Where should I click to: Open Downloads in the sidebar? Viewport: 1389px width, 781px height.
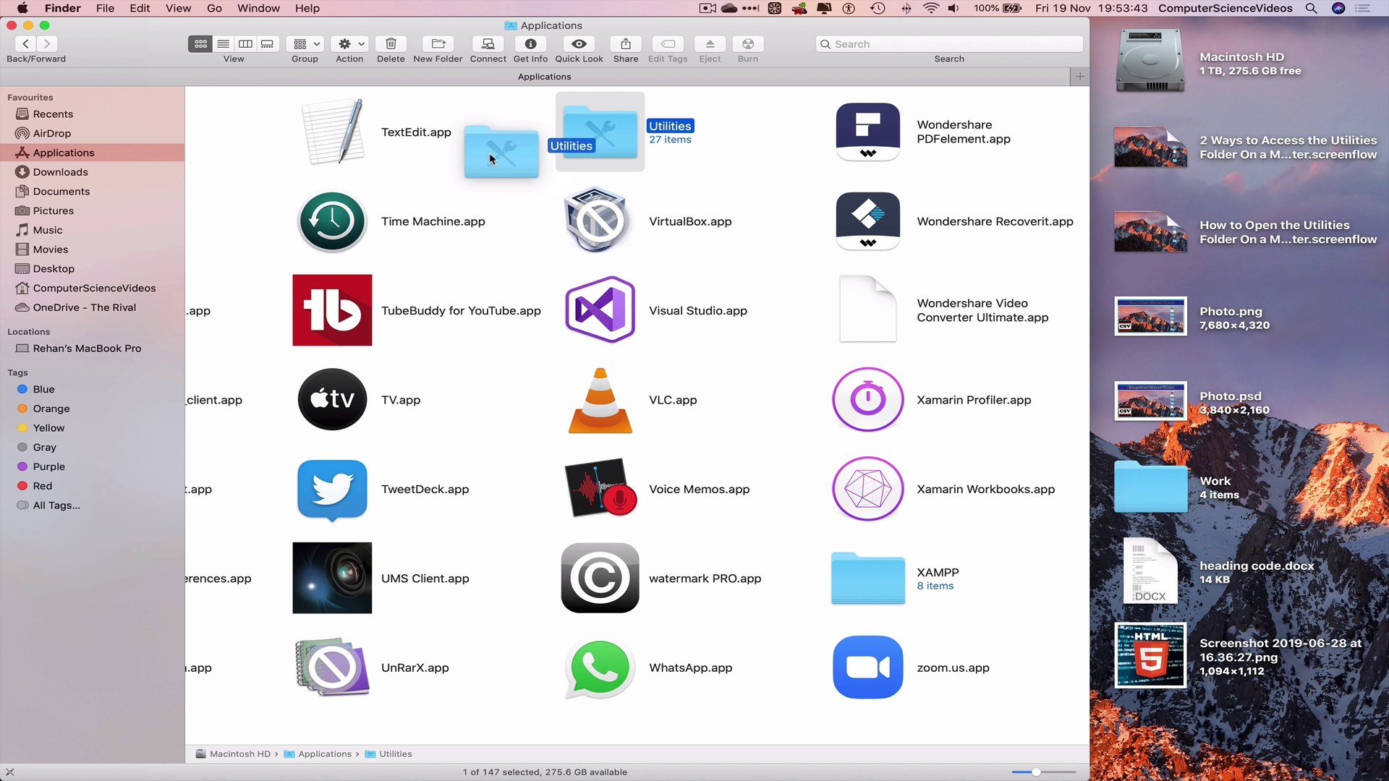60,172
